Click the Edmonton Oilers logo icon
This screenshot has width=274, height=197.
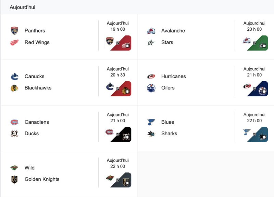tap(151, 88)
